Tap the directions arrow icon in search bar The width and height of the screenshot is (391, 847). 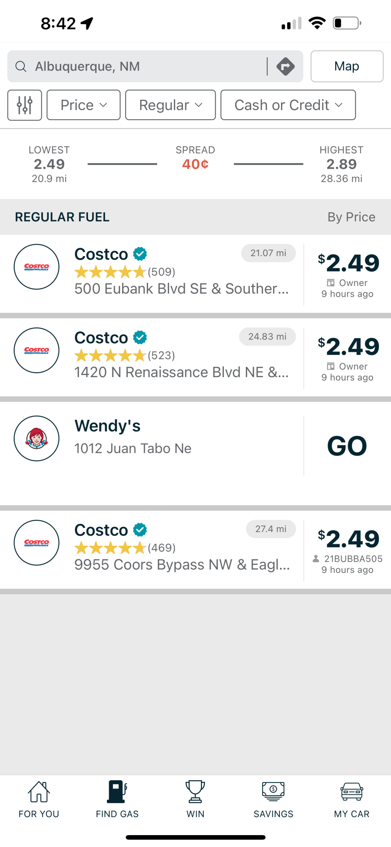(x=285, y=66)
